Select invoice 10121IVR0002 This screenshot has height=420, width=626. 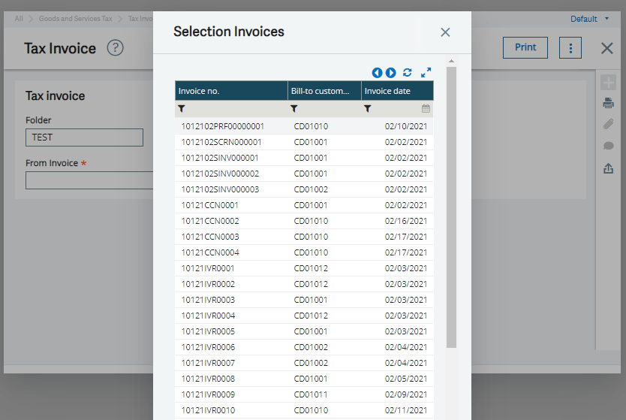[304, 284]
